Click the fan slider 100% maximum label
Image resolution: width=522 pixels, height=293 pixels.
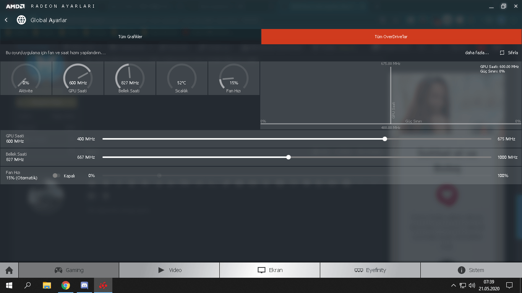[x=503, y=175]
